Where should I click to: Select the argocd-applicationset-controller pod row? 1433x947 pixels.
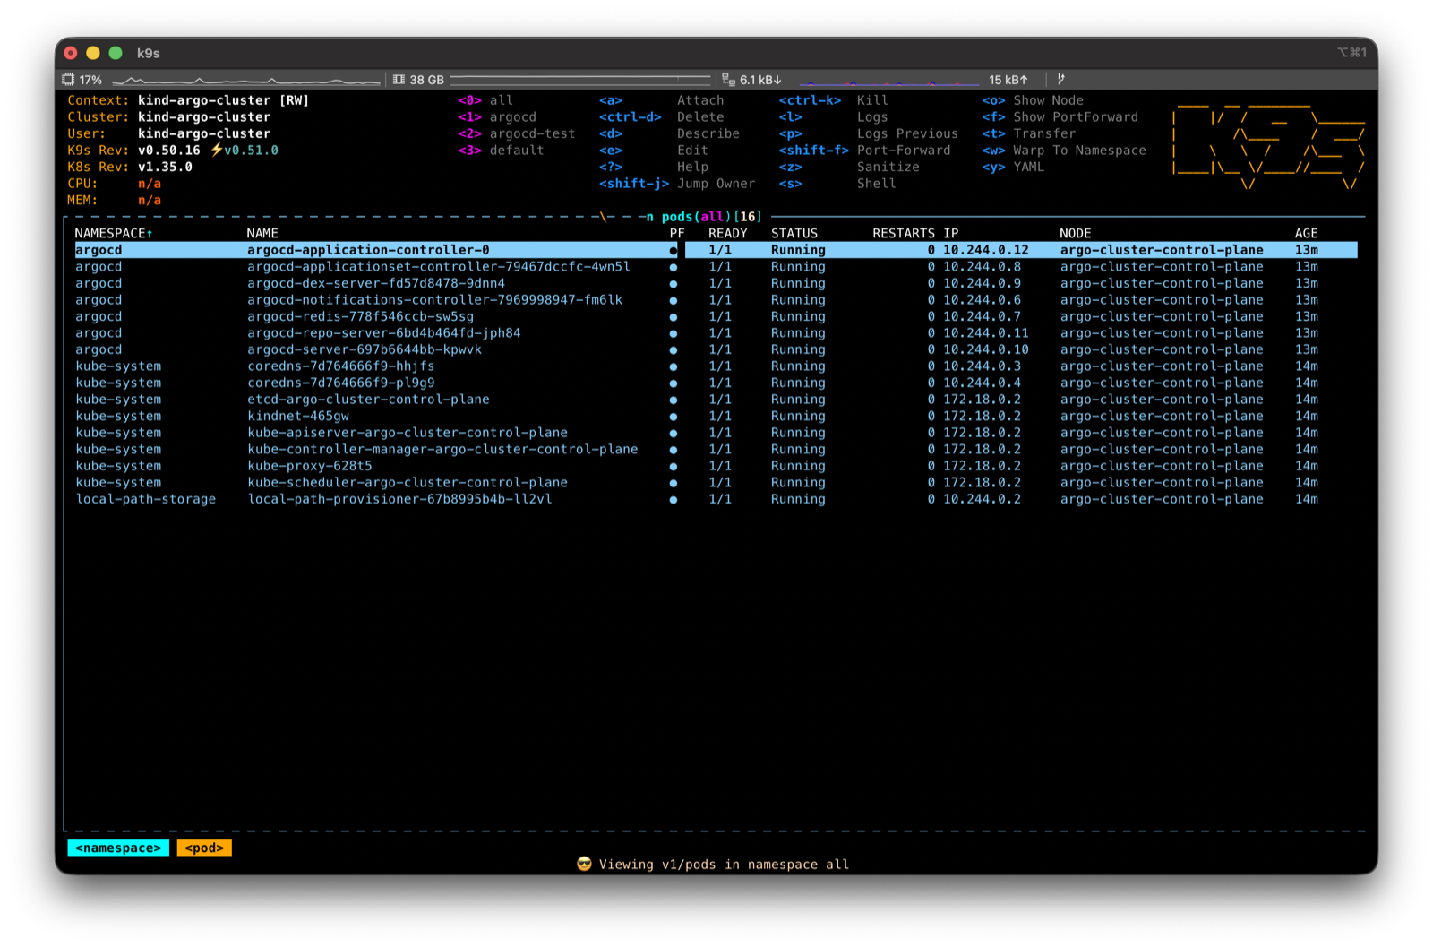716,267
